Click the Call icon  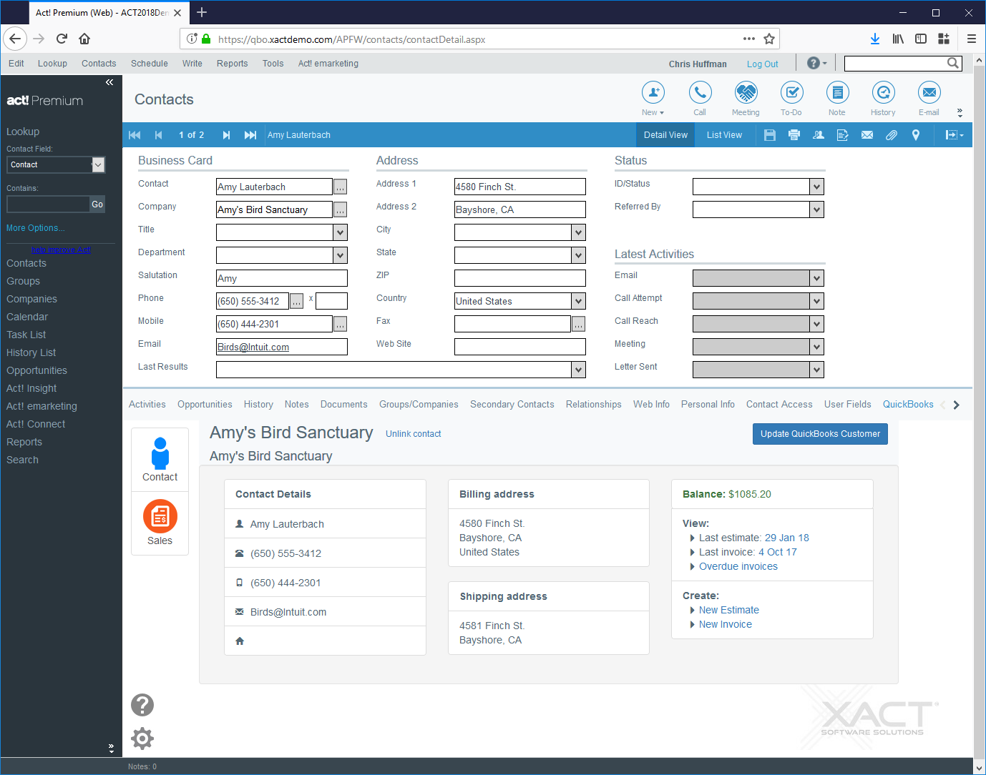click(700, 92)
